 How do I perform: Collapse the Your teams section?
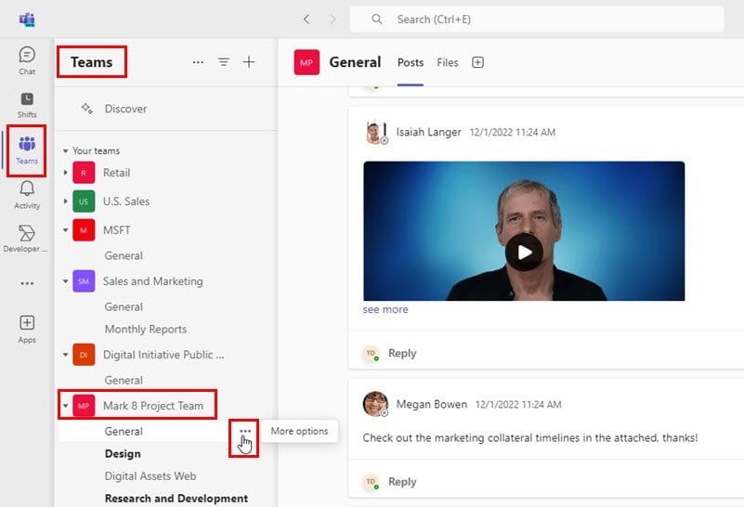pos(65,150)
